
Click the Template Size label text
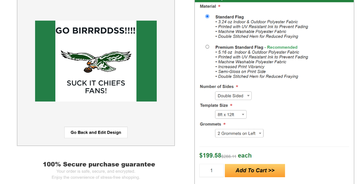pyautogui.click(x=214, y=106)
